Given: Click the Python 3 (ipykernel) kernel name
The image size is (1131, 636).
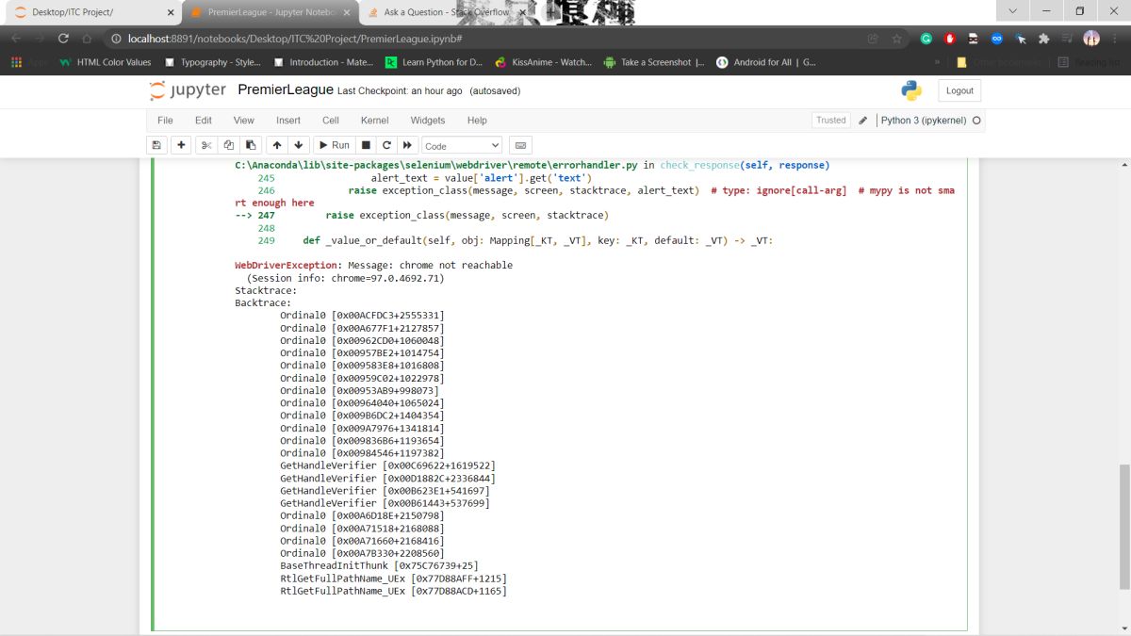Looking at the screenshot, I should 924,121.
